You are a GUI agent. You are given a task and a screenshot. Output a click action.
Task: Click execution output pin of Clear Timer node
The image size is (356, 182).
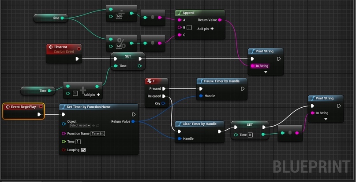point(220,131)
